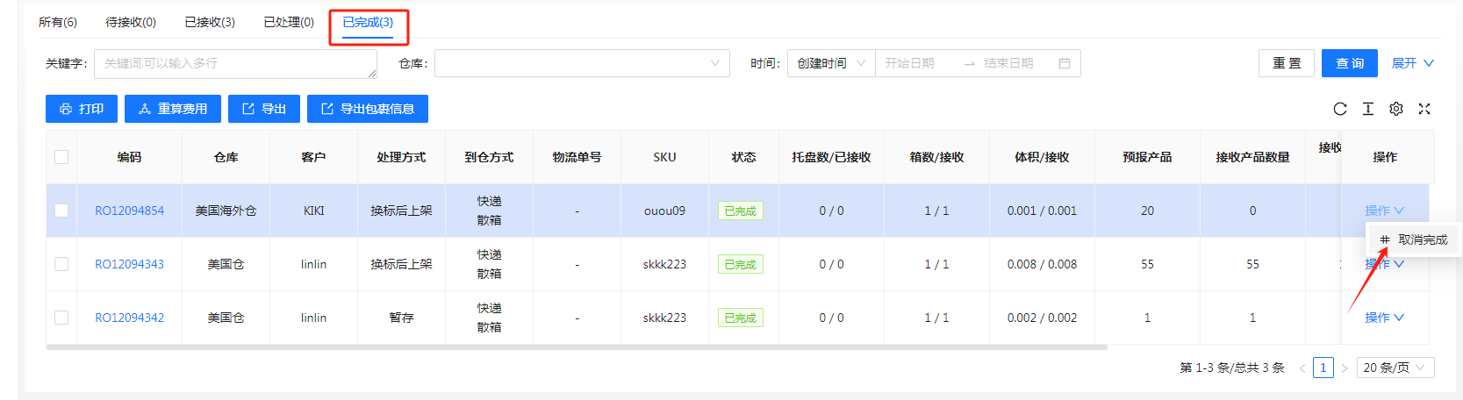The image size is (1463, 400).
Task: Focus the 关键字 keyword input field
Action: (x=234, y=63)
